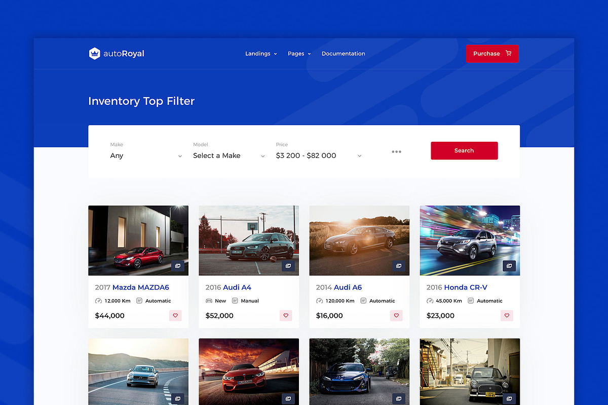
Task: Click the $44,000 price
Action: 109,316
